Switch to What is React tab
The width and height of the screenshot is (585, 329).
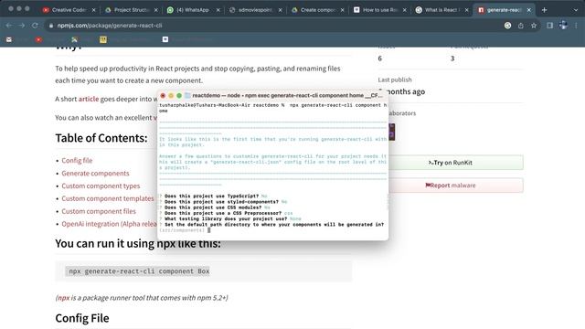(x=442, y=10)
